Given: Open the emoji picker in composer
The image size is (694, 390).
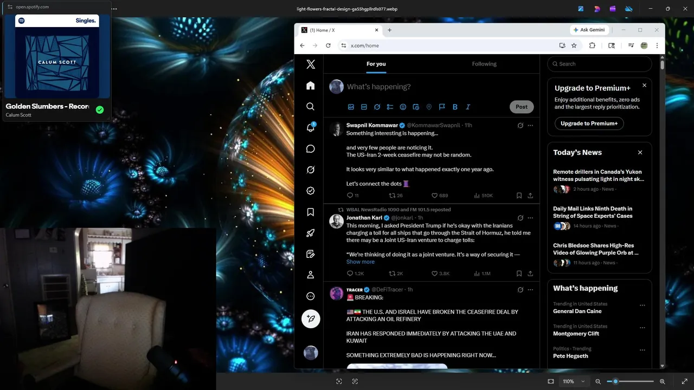Looking at the screenshot, I should (x=403, y=107).
